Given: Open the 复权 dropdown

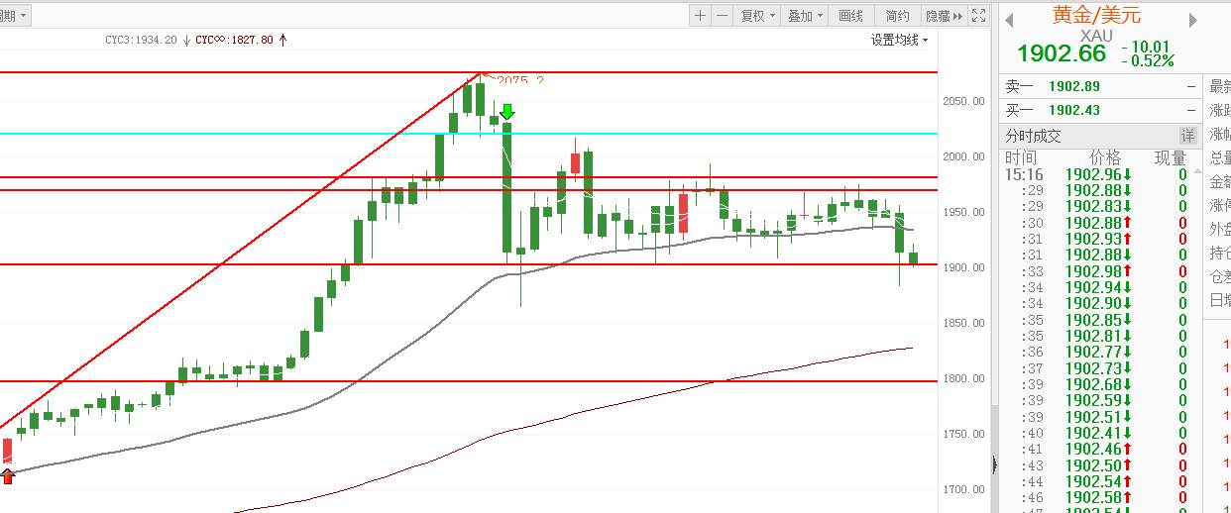Looking at the screenshot, I should (x=758, y=16).
